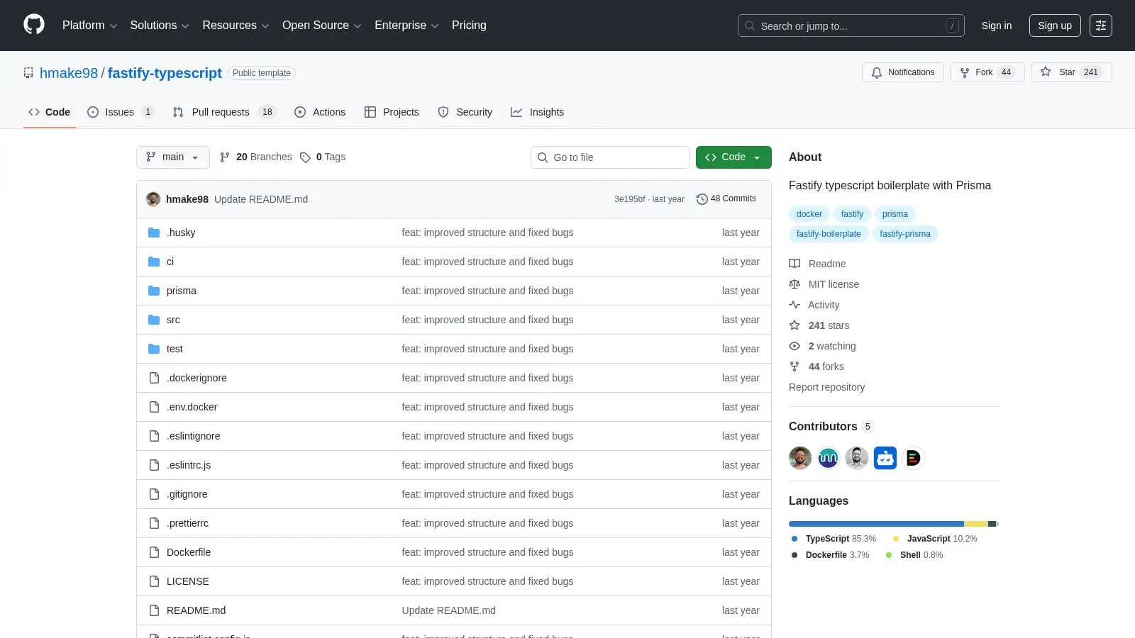Click the Notifications button
The image size is (1135, 638).
[903, 72]
